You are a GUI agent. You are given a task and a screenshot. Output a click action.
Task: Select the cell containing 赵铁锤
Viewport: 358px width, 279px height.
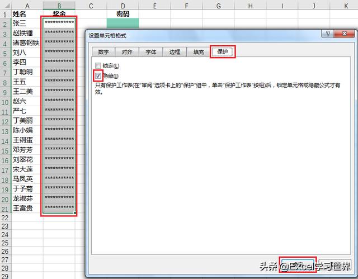click(x=27, y=33)
